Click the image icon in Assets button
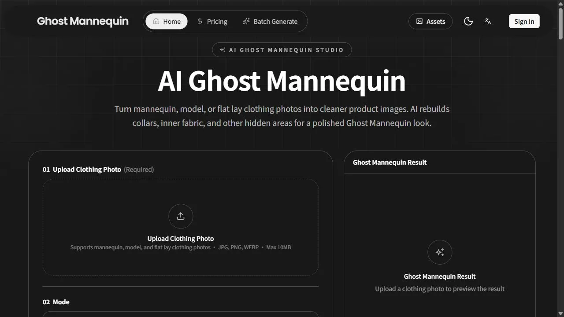564x317 pixels. (419, 21)
